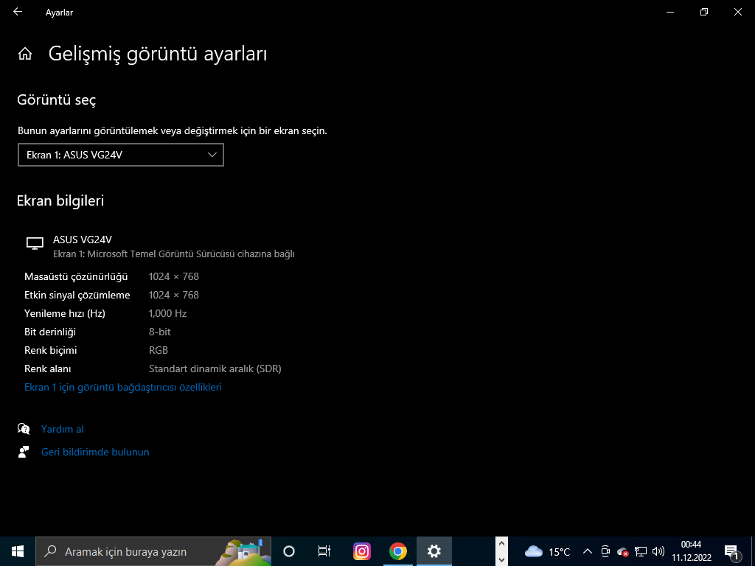Image resolution: width=755 pixels, height=566 pixels.
Task: Click the Yardım al link
Action: point(63,429)
